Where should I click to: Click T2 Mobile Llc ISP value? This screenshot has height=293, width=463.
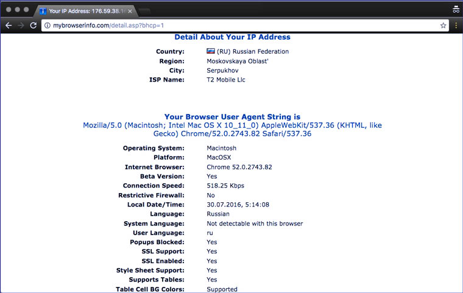226,80
